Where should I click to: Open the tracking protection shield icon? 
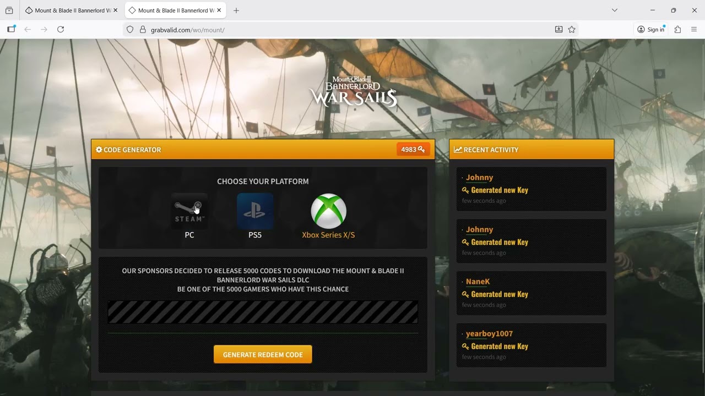coord(130,30)
